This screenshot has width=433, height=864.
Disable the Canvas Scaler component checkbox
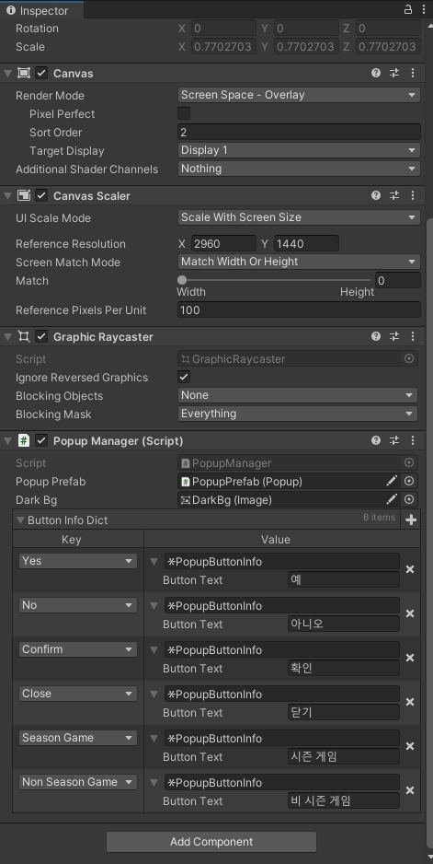pos(41,195)
